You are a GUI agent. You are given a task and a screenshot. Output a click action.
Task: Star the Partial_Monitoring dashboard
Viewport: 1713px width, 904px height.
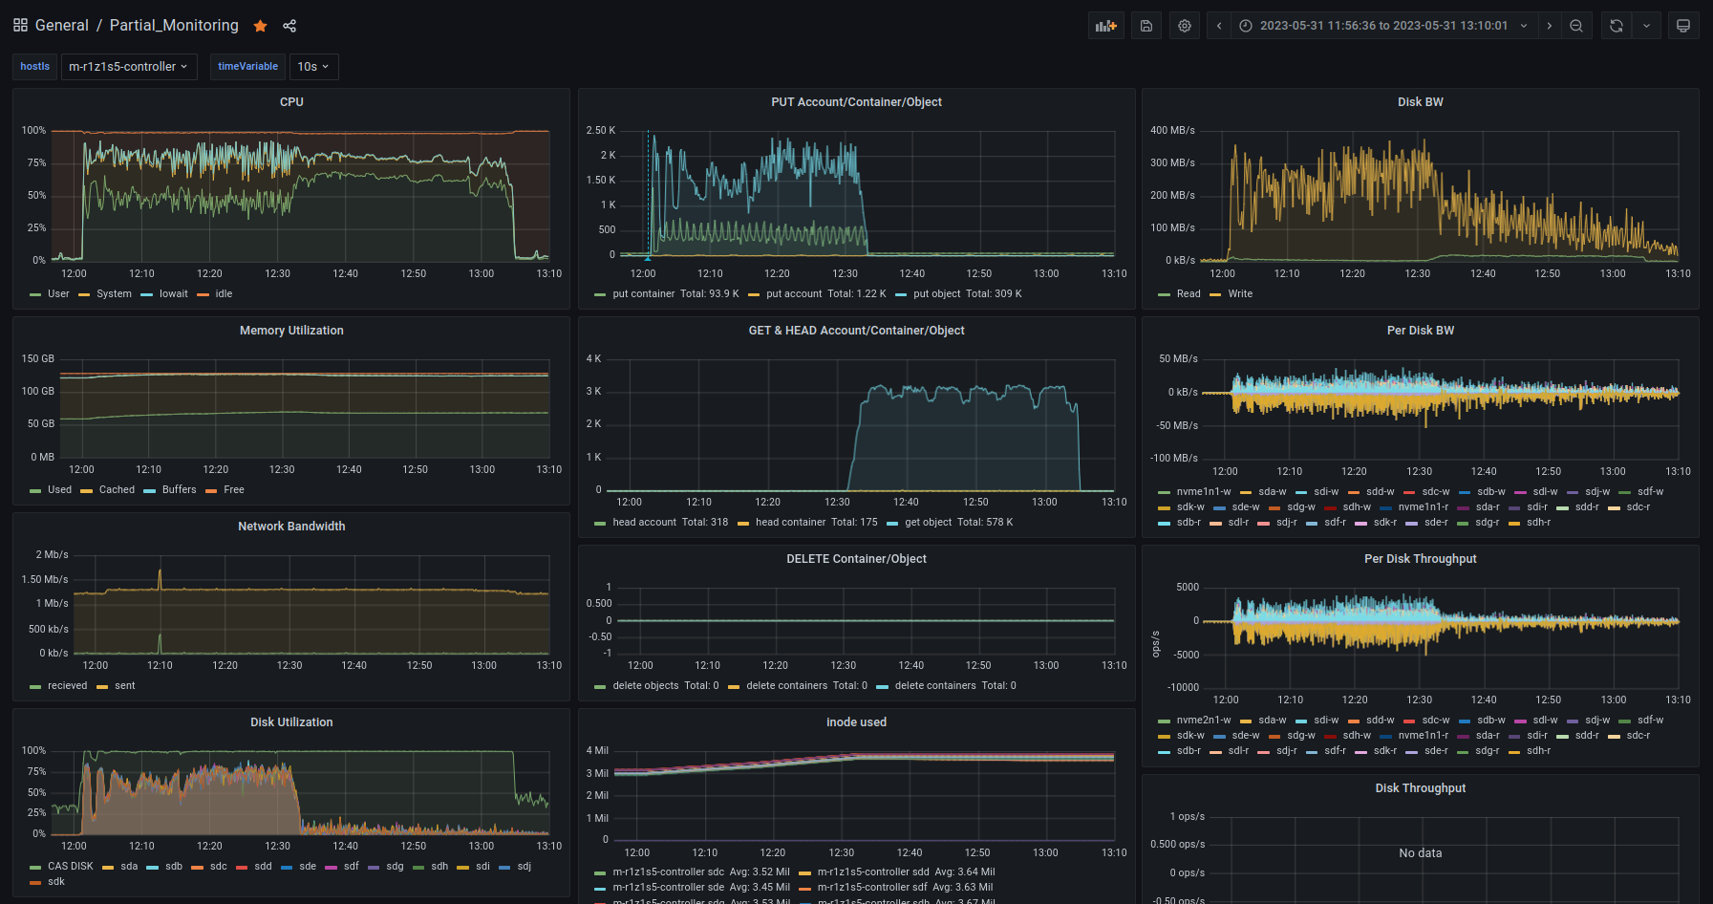coord(260,26)
